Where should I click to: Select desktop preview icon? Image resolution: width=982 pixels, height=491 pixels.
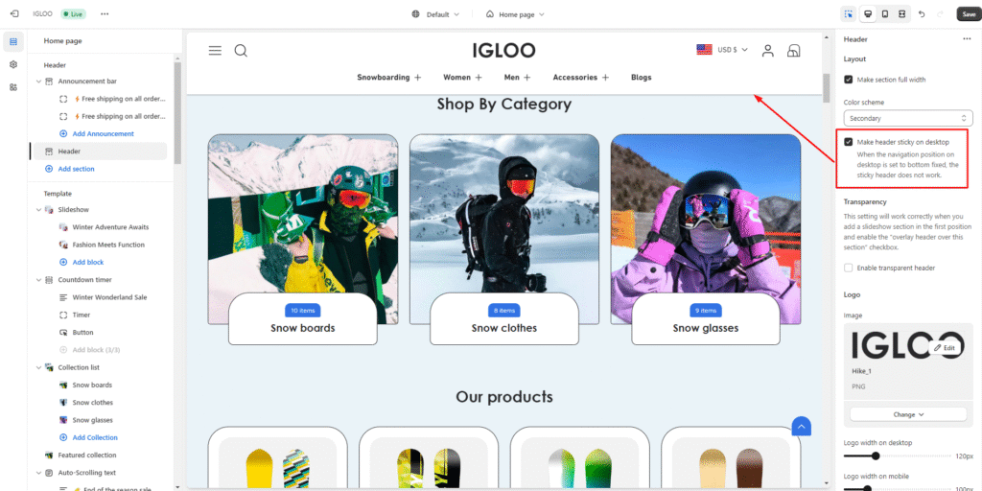tap(867, 13)
